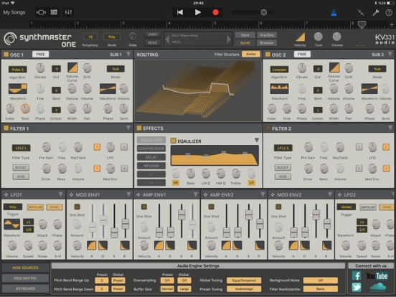Screen dimensions: 396x297
Task: Click the OSC 1 Detune Curve icon
Action: click(x=72, y=67)
